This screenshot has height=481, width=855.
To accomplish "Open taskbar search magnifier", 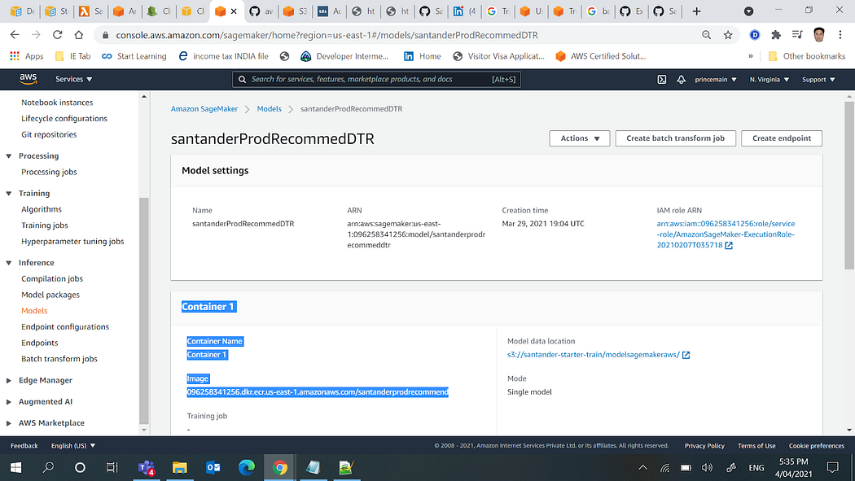I will click(49, 467).
